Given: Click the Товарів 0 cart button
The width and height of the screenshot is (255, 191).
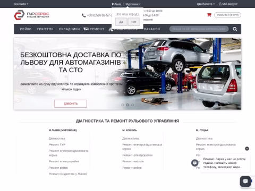Looking at the screenshot, I should click(x=227, y=15).
